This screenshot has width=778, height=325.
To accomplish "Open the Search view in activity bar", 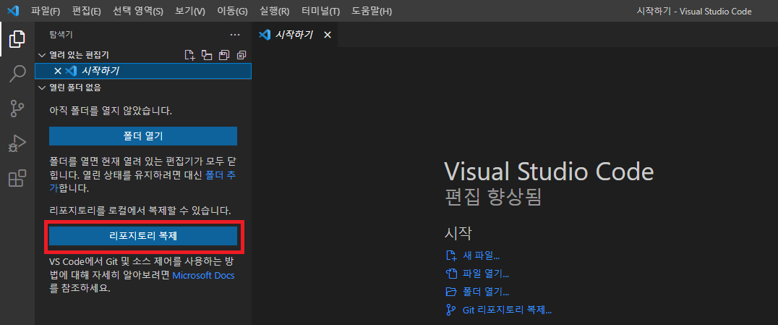I will click(17, 74).
